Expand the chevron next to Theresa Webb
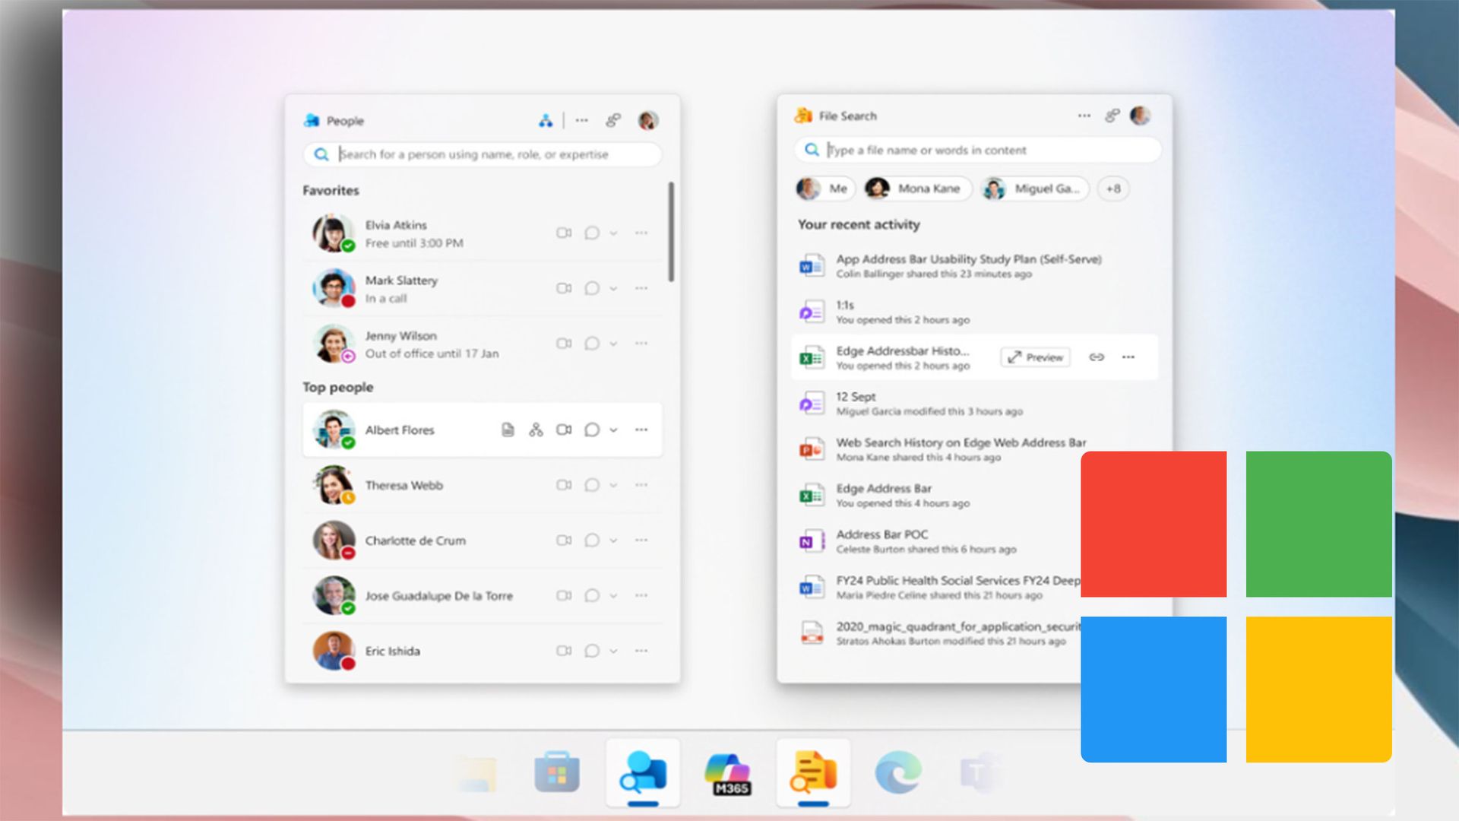The height and width of the screenshot is (821, 1459). click(615, 485)
